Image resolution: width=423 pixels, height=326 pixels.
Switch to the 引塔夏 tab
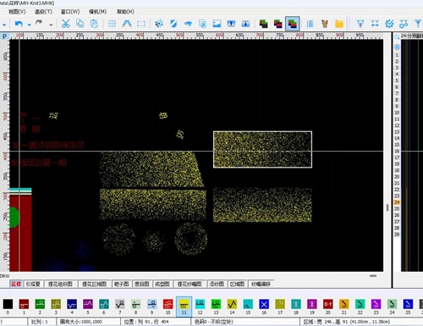click(33, 284)
